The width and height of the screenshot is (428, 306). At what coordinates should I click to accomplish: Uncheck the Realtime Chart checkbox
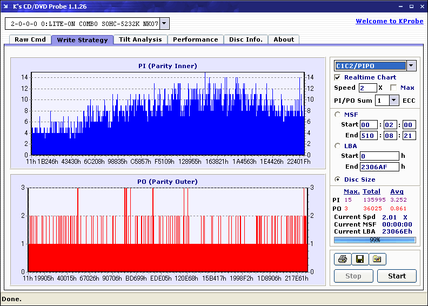tap(338, 78)
